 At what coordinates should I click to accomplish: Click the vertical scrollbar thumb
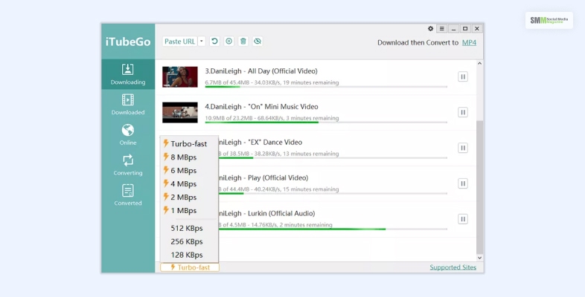[480, 187]
